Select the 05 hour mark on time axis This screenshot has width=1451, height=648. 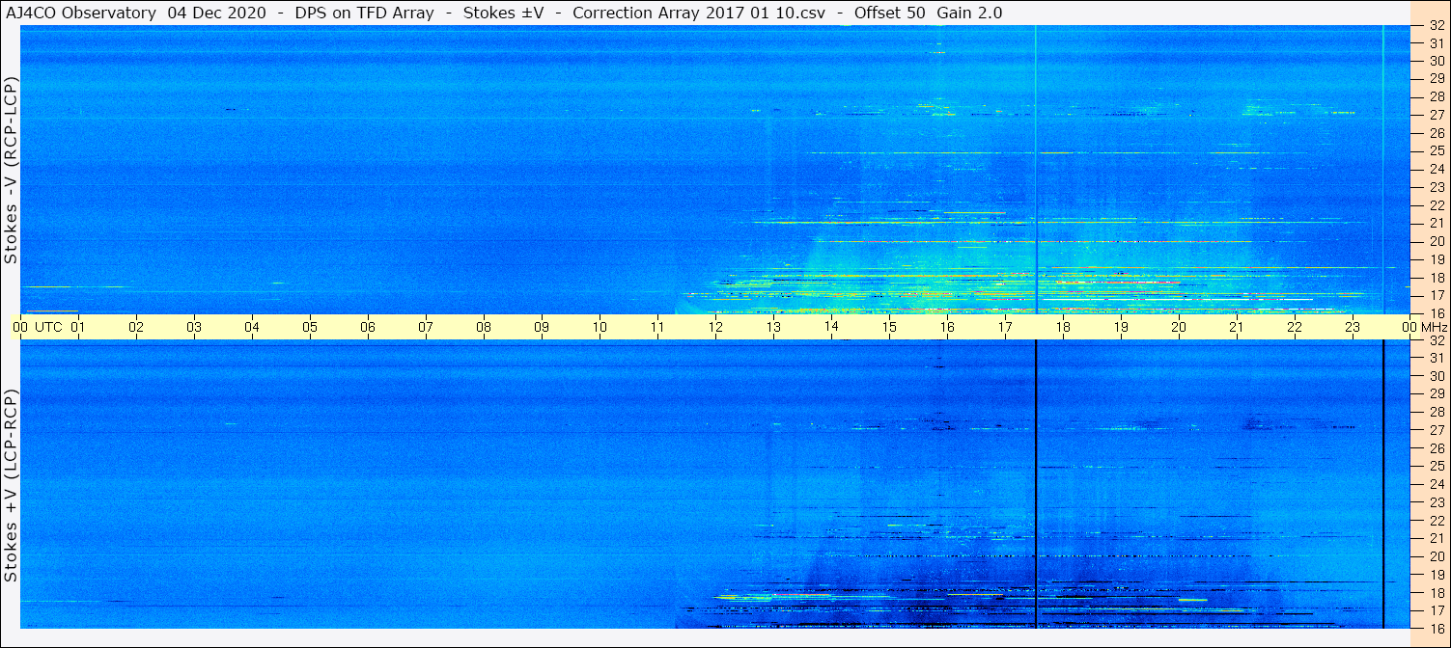[x=310, y=327]
